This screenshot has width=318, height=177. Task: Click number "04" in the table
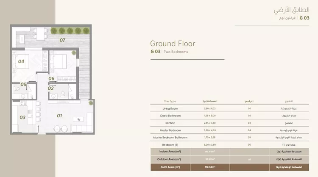pos(249,130)
